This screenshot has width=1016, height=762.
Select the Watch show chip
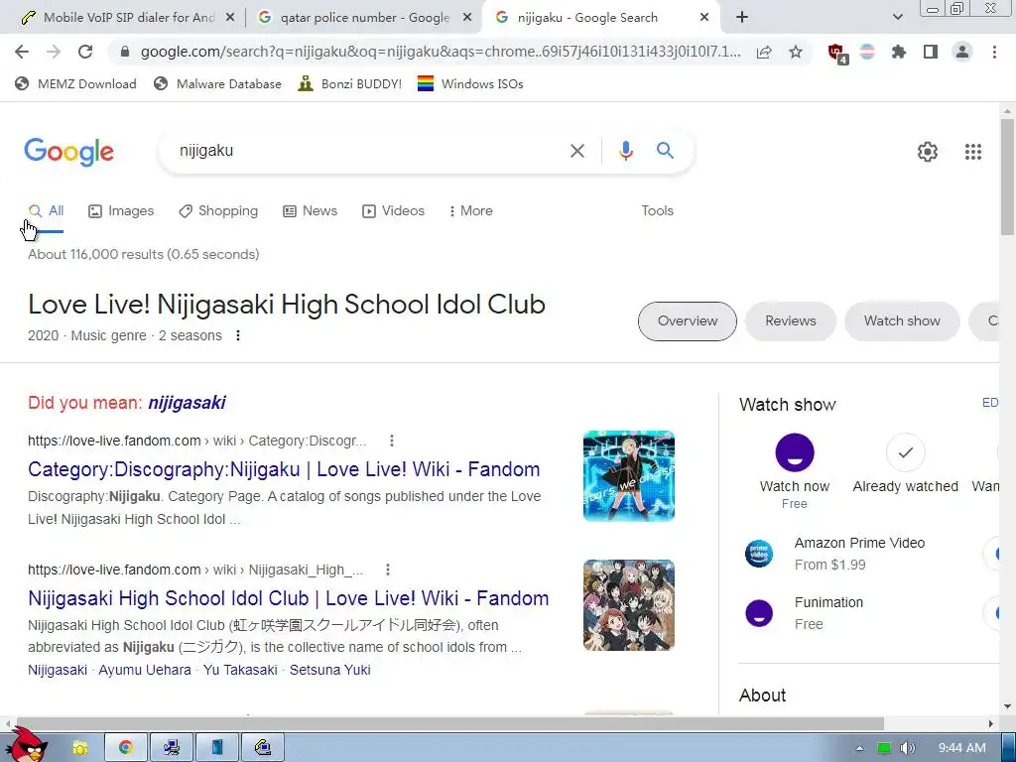coord(902,321)
